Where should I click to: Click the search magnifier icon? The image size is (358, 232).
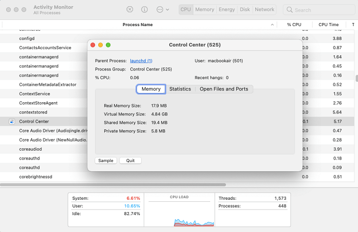(289, 10)
